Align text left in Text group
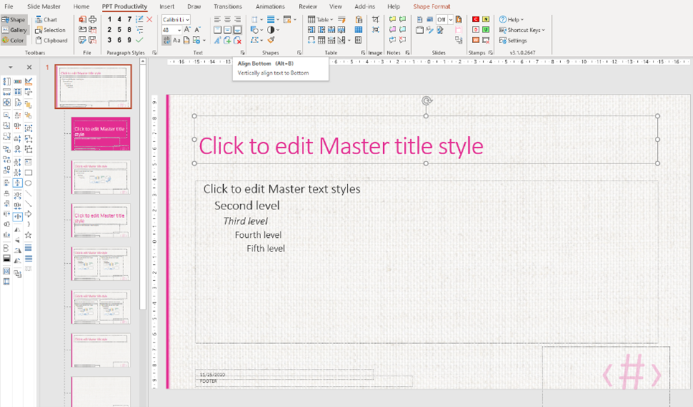Screen dimensions: 693x407 point(217,19)
